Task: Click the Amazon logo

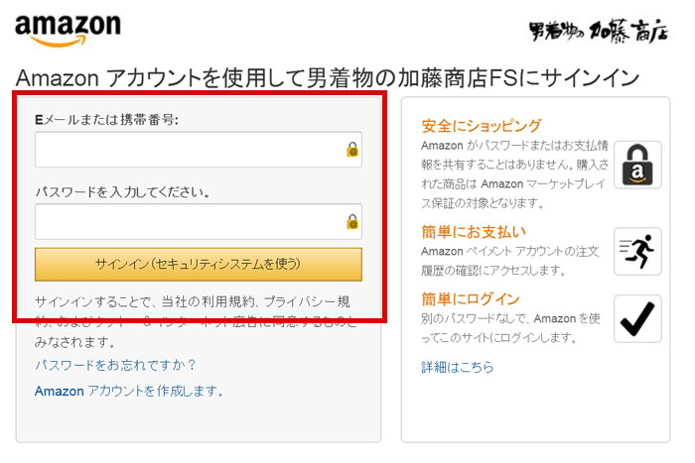Action: point(68,30)
